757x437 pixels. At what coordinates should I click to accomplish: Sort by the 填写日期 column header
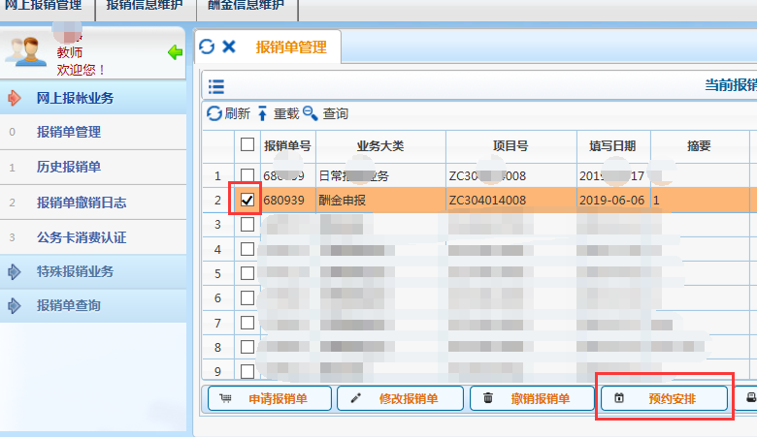(x=612, y=146)
